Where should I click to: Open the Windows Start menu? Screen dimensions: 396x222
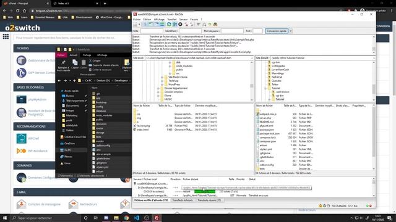5,218
